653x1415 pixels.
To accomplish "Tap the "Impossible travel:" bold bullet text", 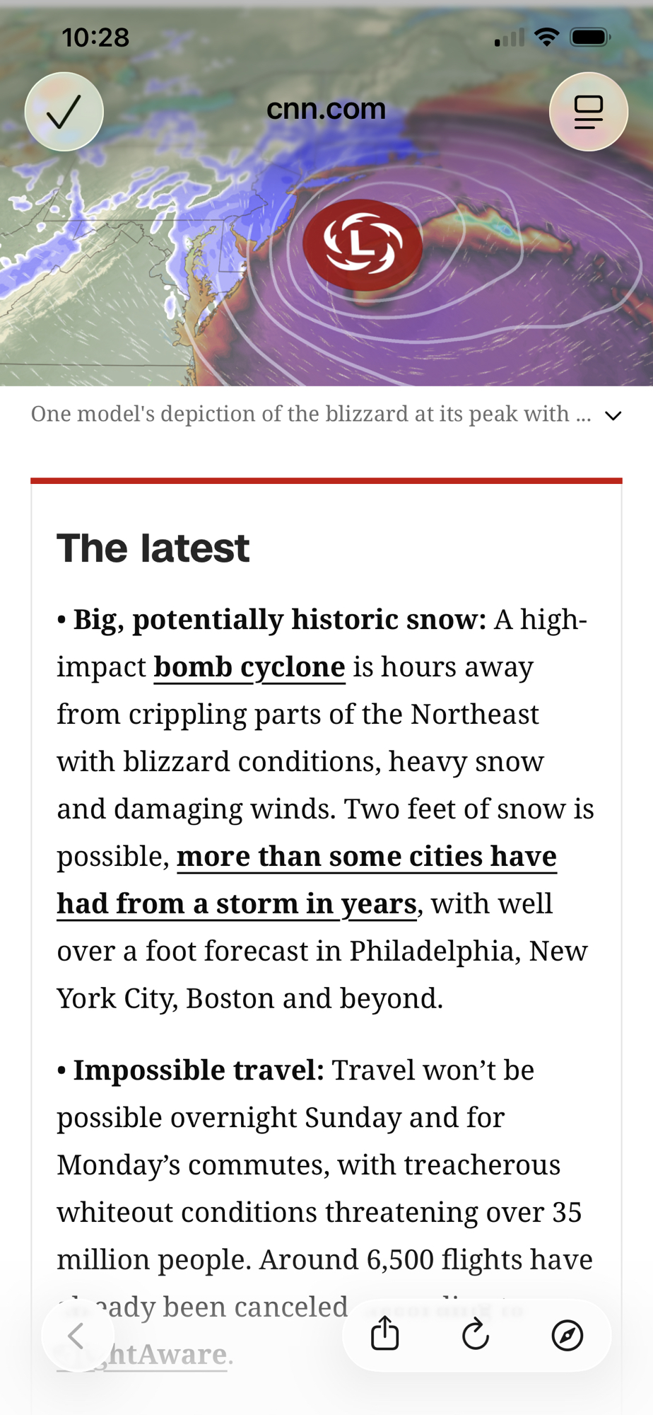I will coord(198,1070).
